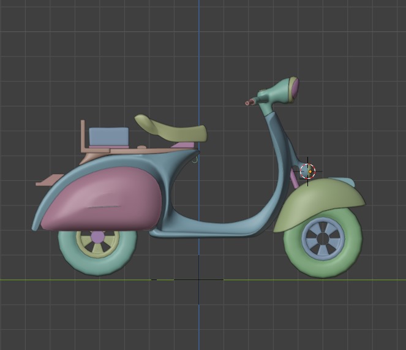Select the small hook below seat front
The height and width of the screenshot is (350, 406).
196,160
